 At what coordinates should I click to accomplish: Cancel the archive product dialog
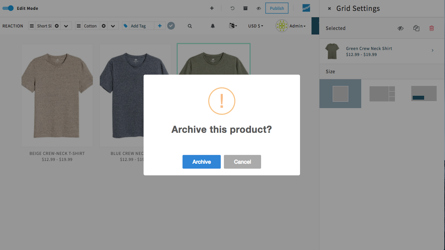point(242,162)
